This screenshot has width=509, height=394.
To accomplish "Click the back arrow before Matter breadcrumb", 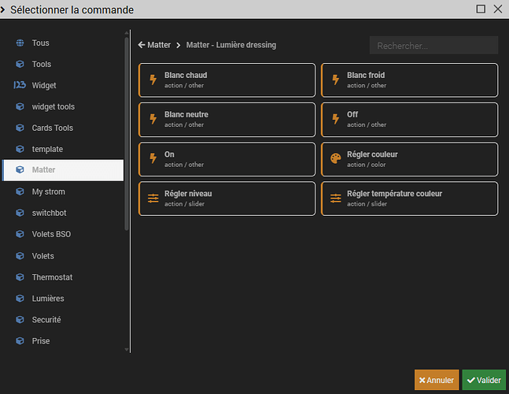I will [x=142, y=45].
